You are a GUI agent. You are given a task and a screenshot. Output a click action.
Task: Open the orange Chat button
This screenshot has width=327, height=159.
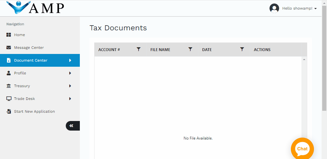coord(302,148)
